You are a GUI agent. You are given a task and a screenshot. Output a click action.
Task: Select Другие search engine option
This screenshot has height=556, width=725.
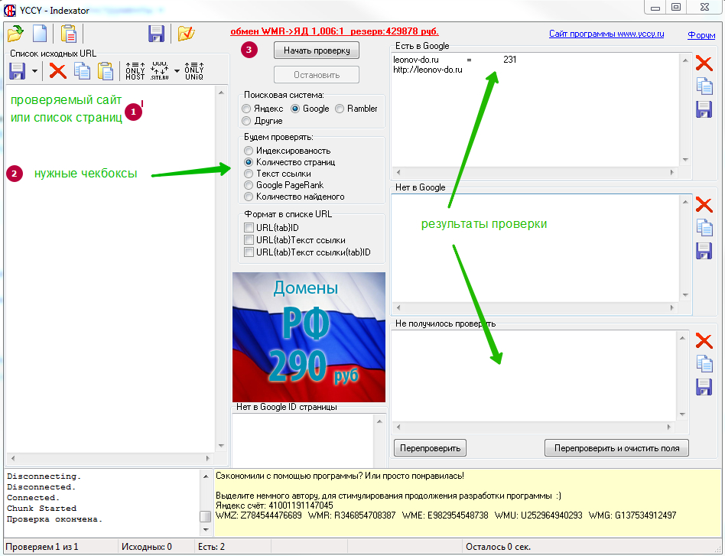[x=262, y=121]
